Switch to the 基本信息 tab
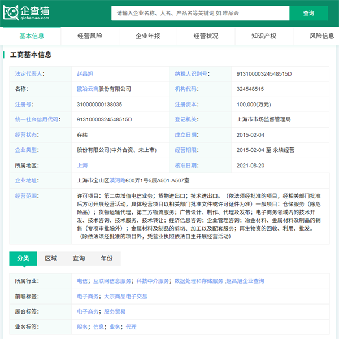 tap(32, 36)
